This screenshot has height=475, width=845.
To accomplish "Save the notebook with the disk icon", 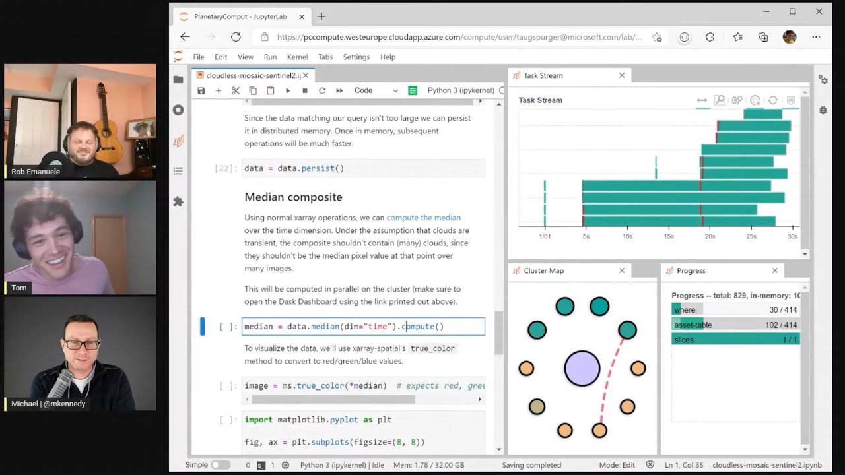I will [201, 91].
